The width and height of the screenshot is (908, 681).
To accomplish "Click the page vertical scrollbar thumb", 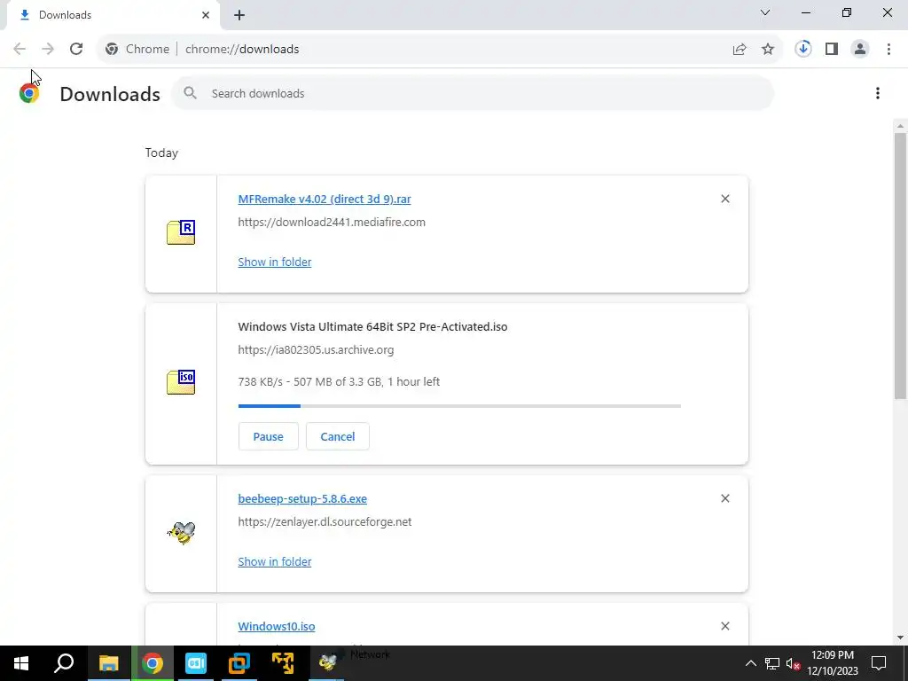I will pyautogui.click(x=900, y=265).
